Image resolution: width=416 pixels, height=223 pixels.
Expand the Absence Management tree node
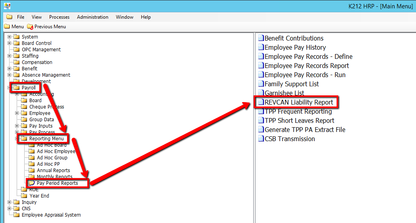point(10,75)
